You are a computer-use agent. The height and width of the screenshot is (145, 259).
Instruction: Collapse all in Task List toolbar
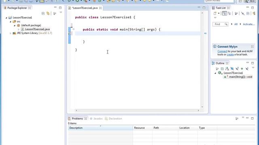coord(248,13)
